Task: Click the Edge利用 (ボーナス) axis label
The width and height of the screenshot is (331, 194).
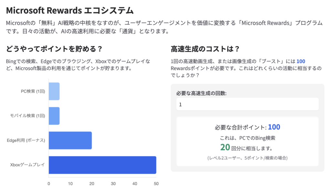Action: coord(26,140)
